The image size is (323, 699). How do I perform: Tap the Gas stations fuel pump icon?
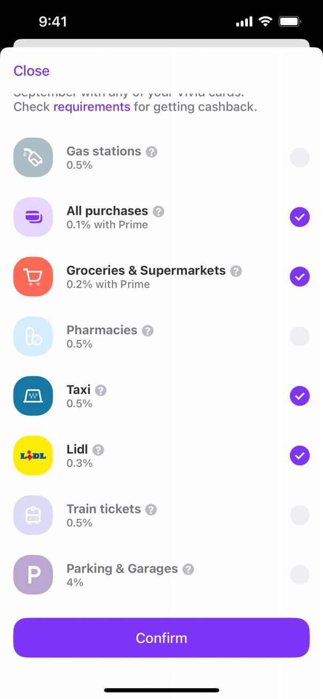[x=33, y=157]
